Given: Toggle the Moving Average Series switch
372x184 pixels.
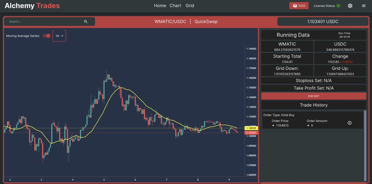Looking at the screenshot, I should click(46, 36).
